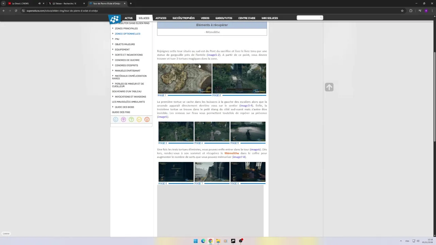Open the browser extensions puzzle icon
Screen dimensions: 436x245
tap(411, 11)
